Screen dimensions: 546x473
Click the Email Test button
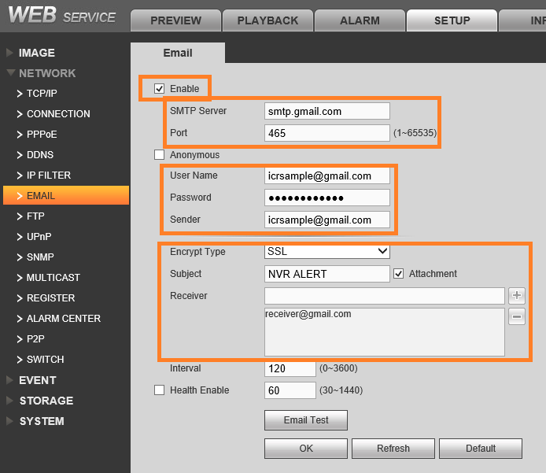(306, 420)
